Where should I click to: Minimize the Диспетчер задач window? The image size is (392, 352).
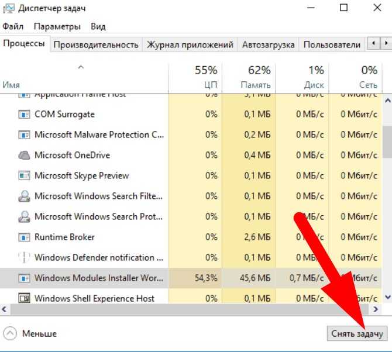311,8
